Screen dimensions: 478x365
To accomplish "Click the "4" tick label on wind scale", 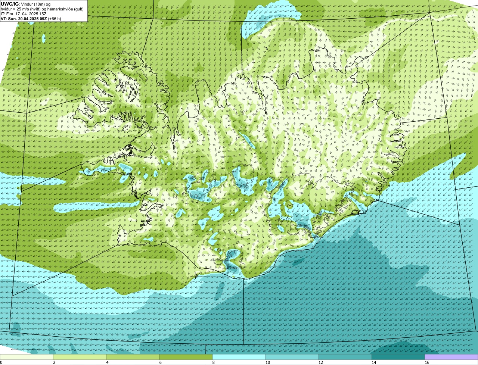I will point(107,362).
